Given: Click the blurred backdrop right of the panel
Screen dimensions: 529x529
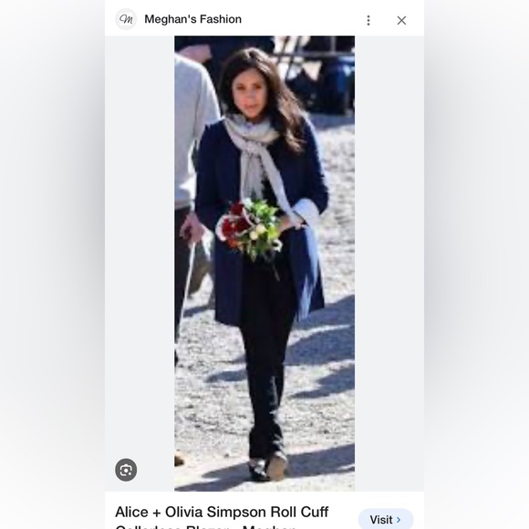Looking at the screenshot, I should (x=476, y=264).
